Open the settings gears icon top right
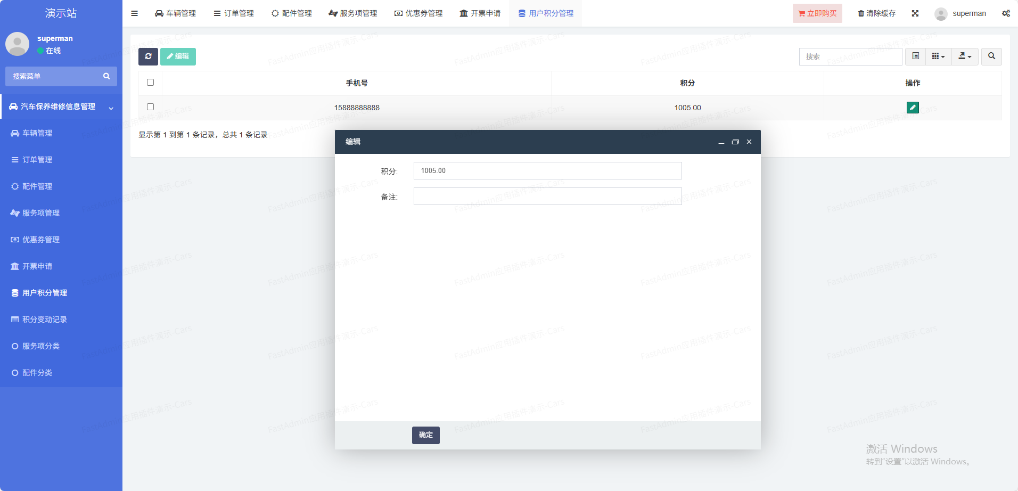 pos(1005,13)
